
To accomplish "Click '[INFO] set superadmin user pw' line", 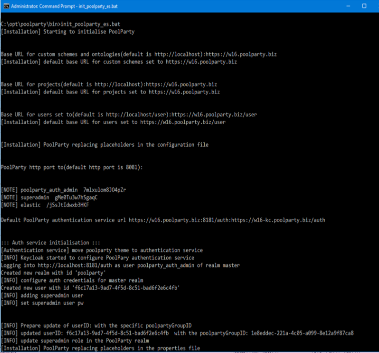I will pyautogui.click(x=42, y=303).
